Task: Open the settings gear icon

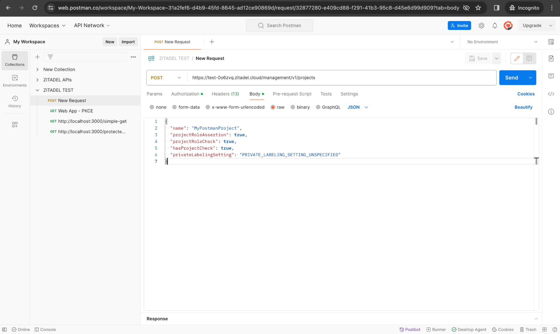Action: [481, 25]
